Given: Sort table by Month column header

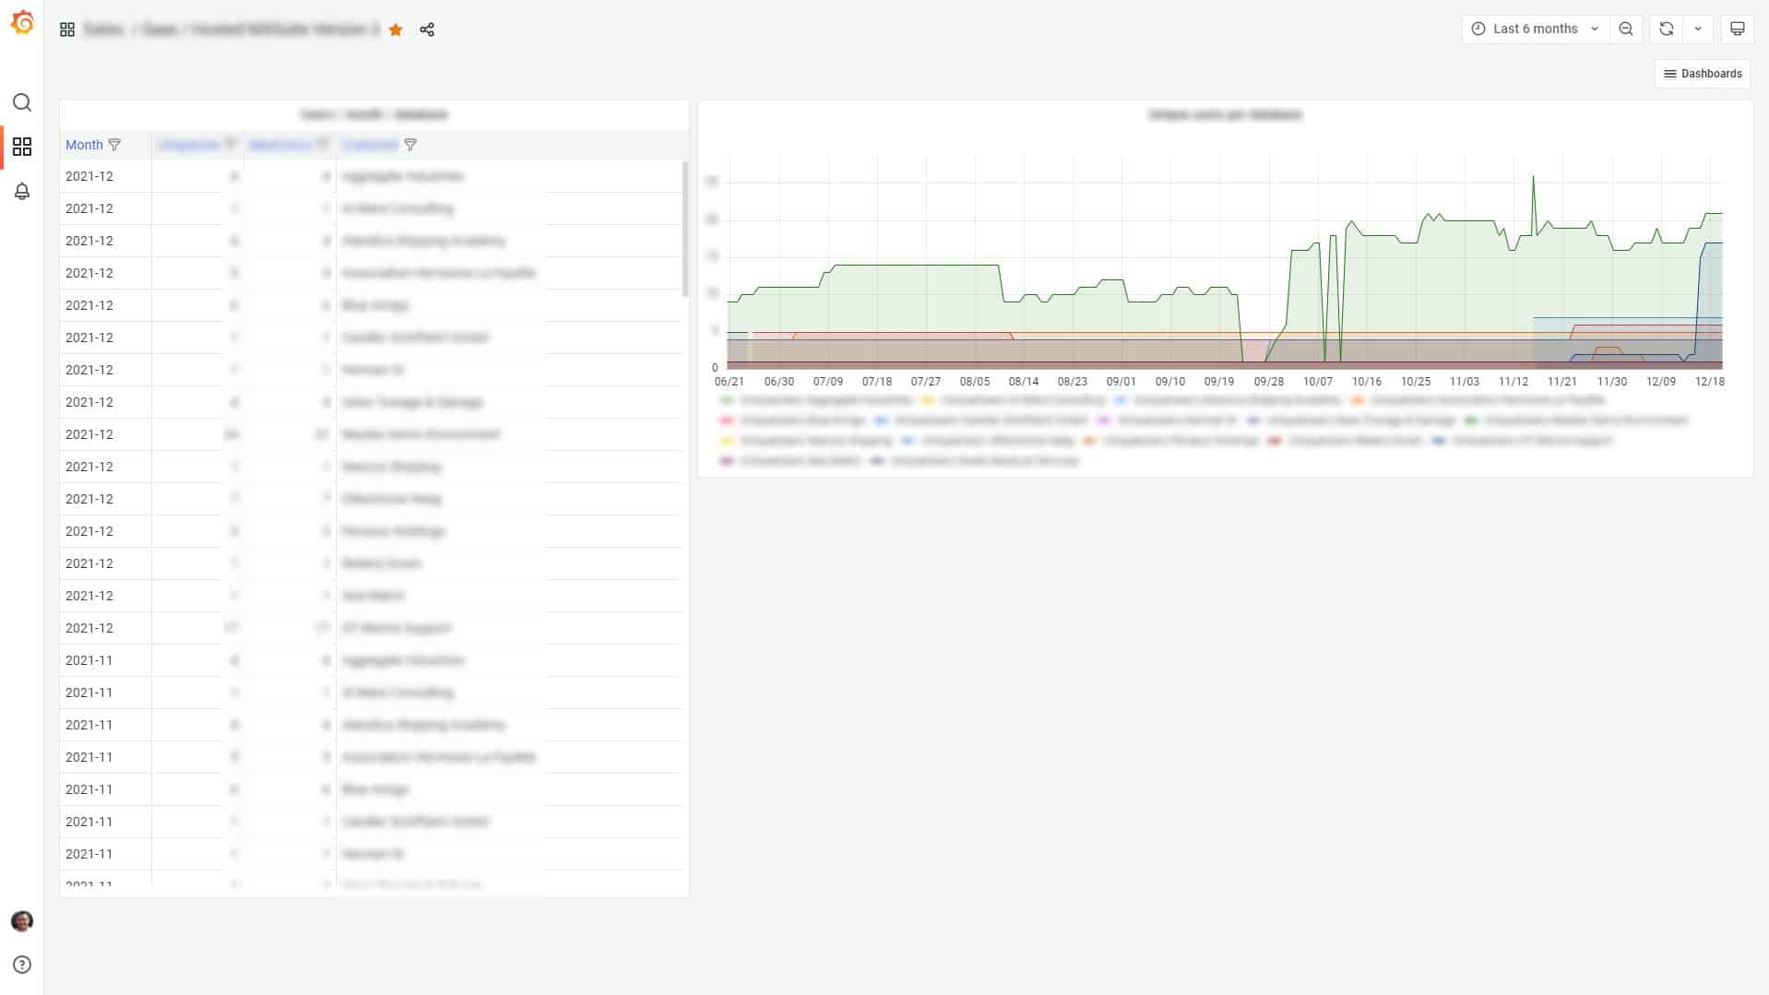Looking at the screenshot, I should point(84,145).
